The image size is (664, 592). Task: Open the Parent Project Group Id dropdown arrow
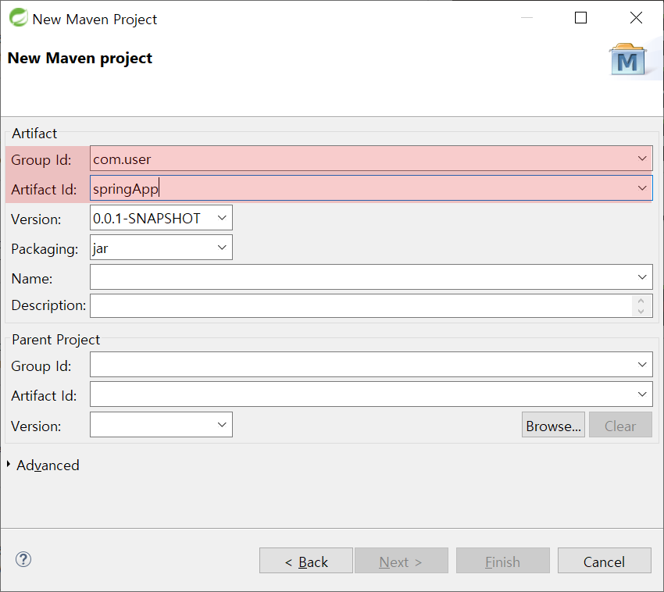click(x=642, y=365)
